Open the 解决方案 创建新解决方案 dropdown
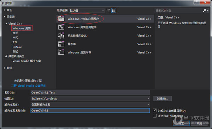The image size is (212, 129). point(148,105)
